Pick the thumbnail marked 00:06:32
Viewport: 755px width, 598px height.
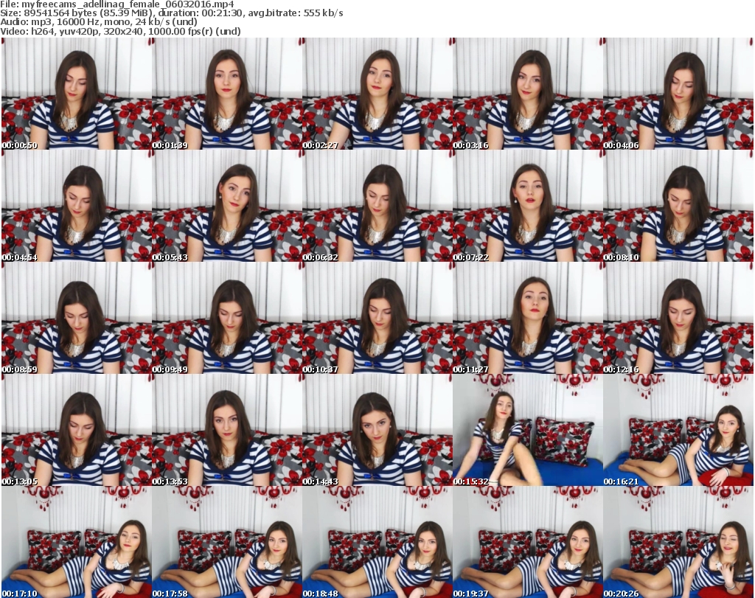point(377,206)
